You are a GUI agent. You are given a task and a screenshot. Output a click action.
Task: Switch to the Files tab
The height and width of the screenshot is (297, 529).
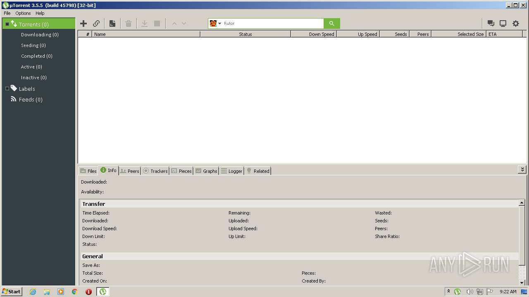click(x=88, y=171)
